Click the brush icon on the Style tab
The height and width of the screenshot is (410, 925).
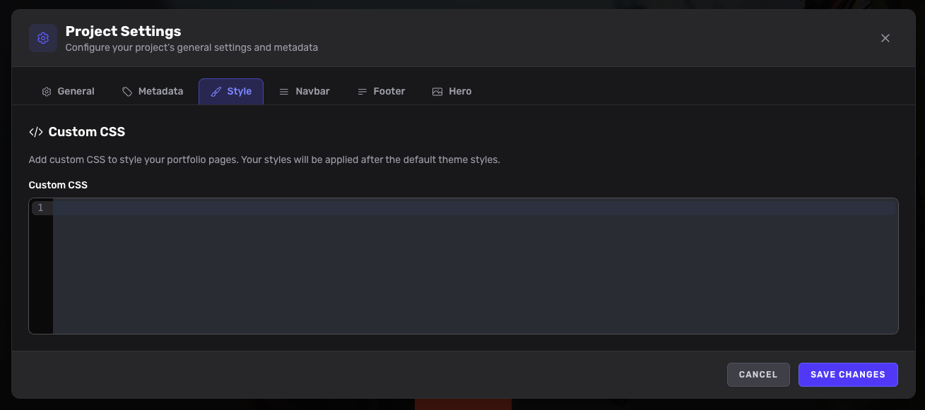(x=218, y=91)
